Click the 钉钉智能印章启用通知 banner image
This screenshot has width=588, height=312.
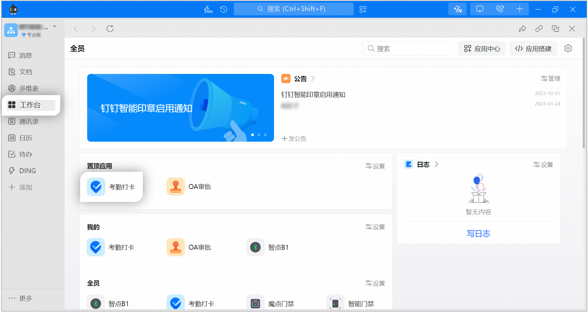coord(181,108)
